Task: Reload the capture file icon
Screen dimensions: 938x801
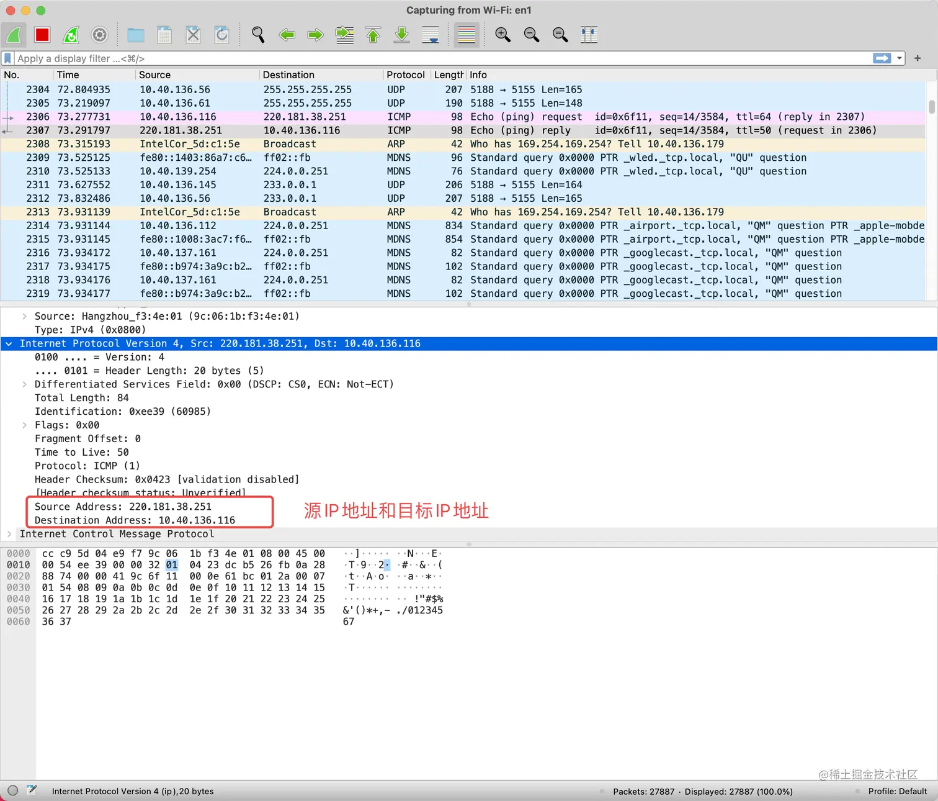Action: (222, 35)
